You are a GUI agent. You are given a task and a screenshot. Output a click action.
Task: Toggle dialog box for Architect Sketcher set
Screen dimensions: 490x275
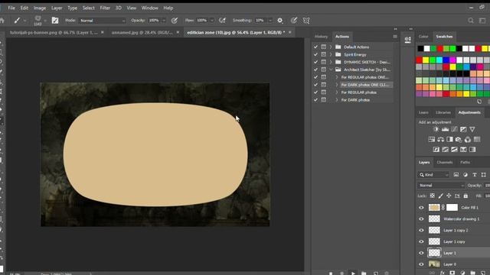(324, 70)
